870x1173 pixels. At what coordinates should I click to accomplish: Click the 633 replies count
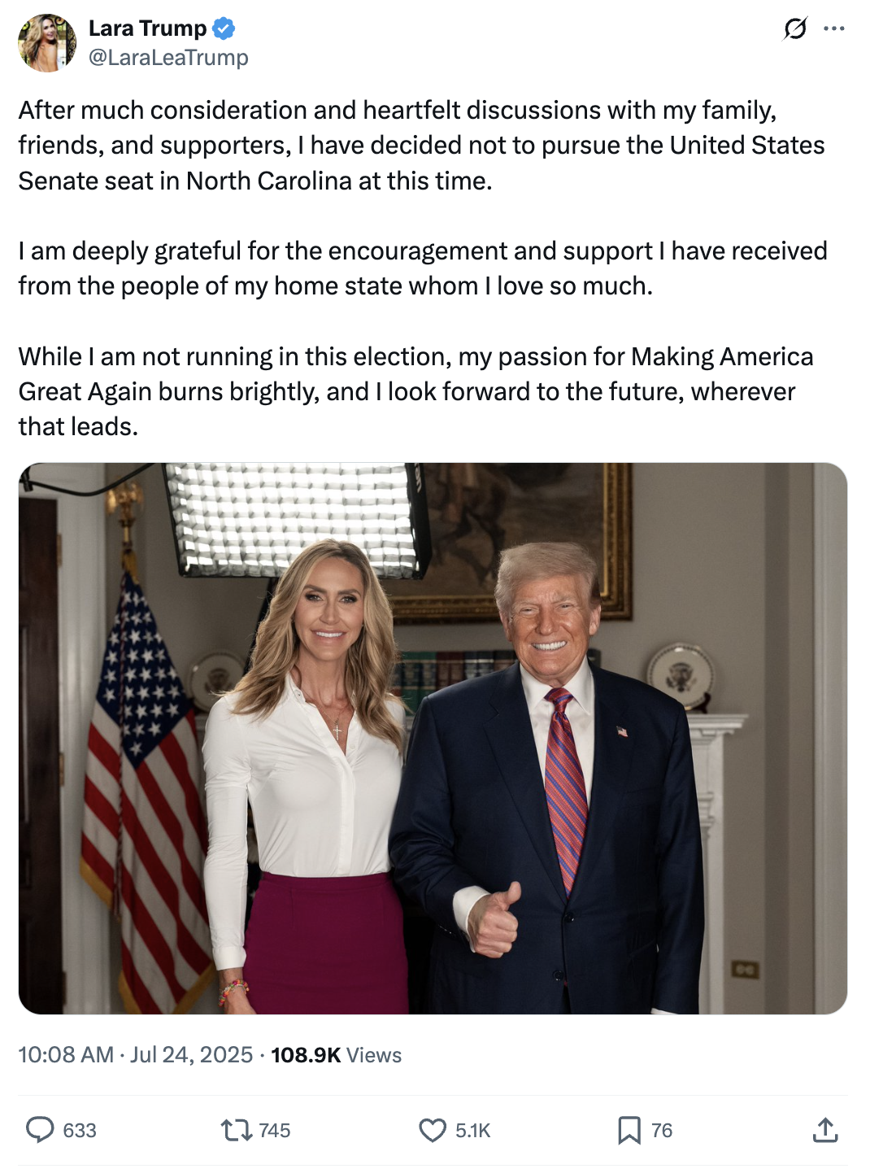pos(80,1131)
